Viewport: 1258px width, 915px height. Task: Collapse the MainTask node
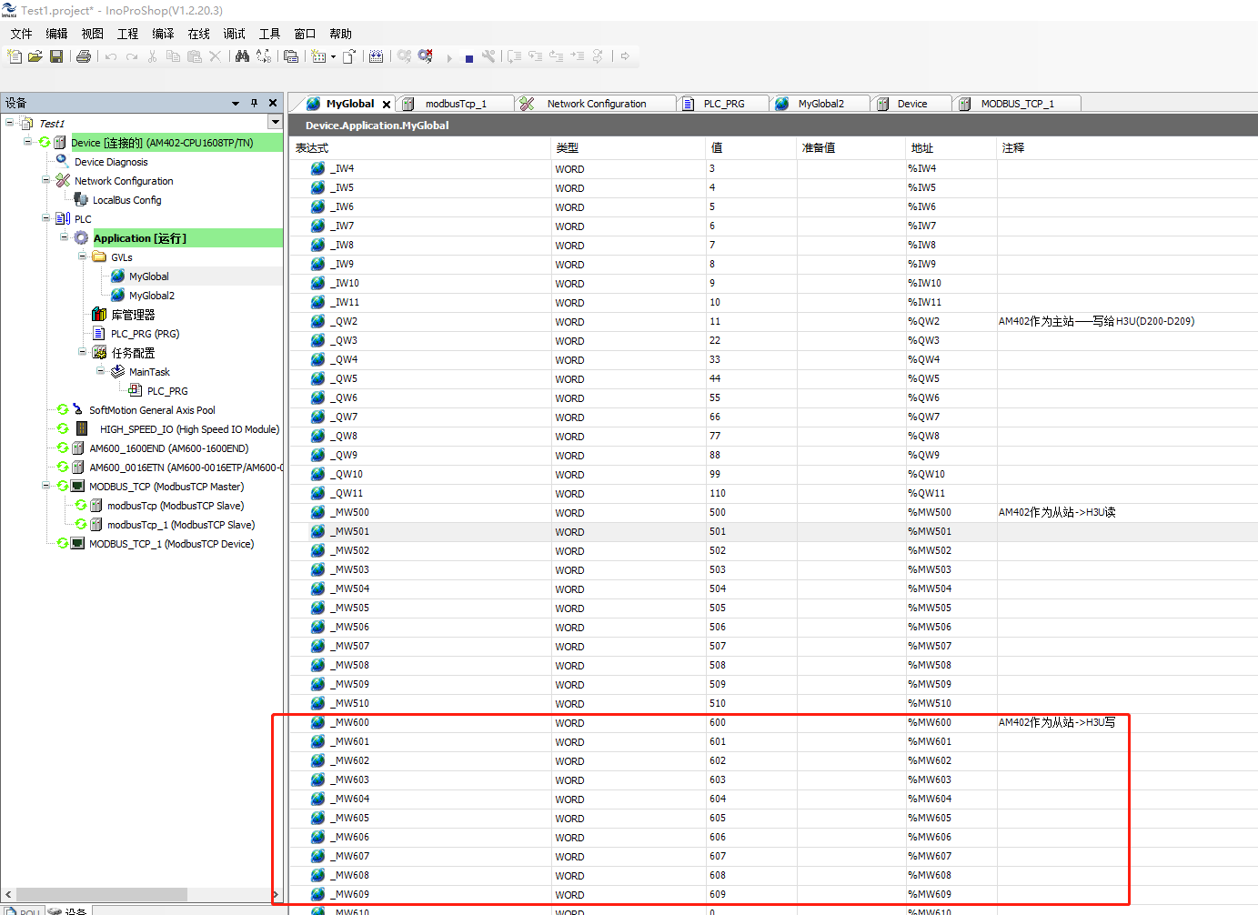(x=101, y=371)
